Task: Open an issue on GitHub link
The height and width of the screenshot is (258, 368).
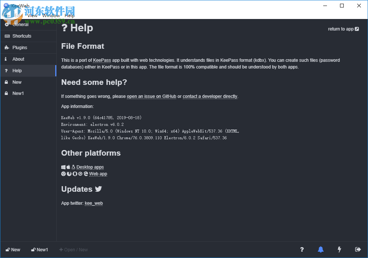Action: pyautogui.click(x=152, y=96)
